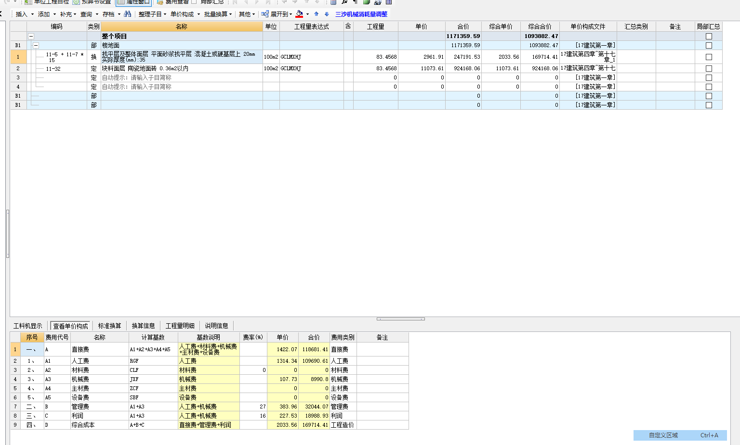The width and height of the screenshot is (740, 445).
Task: Select the 块料面层 陶瓷地面砖 name cell
Action: click(x=182, y=68)
